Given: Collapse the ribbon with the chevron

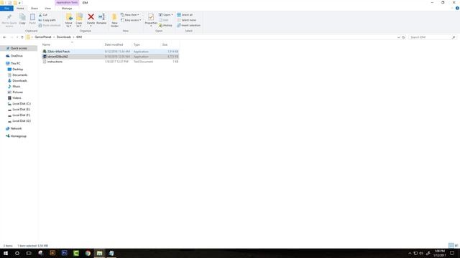Looking at the screenshot, I should [x=452, y=8].
